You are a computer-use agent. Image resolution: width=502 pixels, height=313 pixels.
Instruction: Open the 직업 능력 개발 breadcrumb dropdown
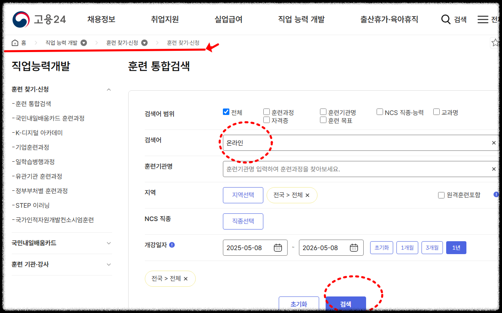(x=84, y=42)
